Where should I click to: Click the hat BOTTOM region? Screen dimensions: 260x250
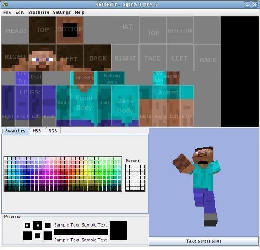[x=180, y=30]
